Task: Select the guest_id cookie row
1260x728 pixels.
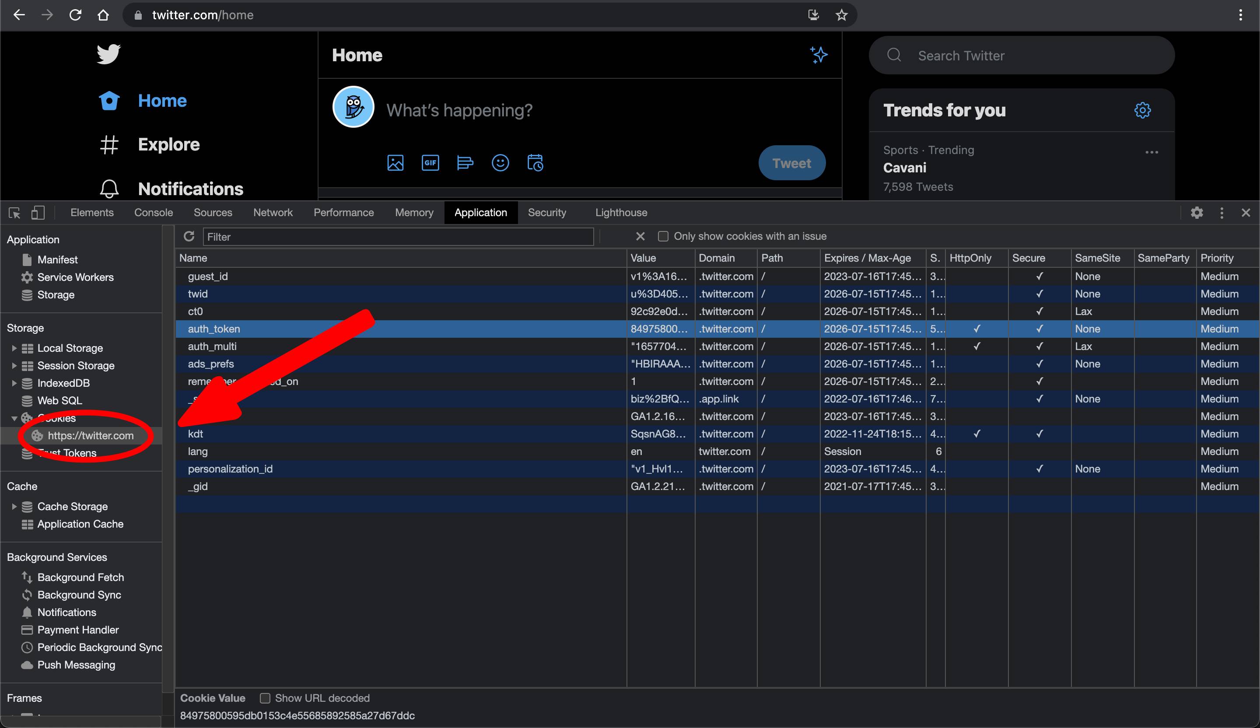Action: click(717, 276)
